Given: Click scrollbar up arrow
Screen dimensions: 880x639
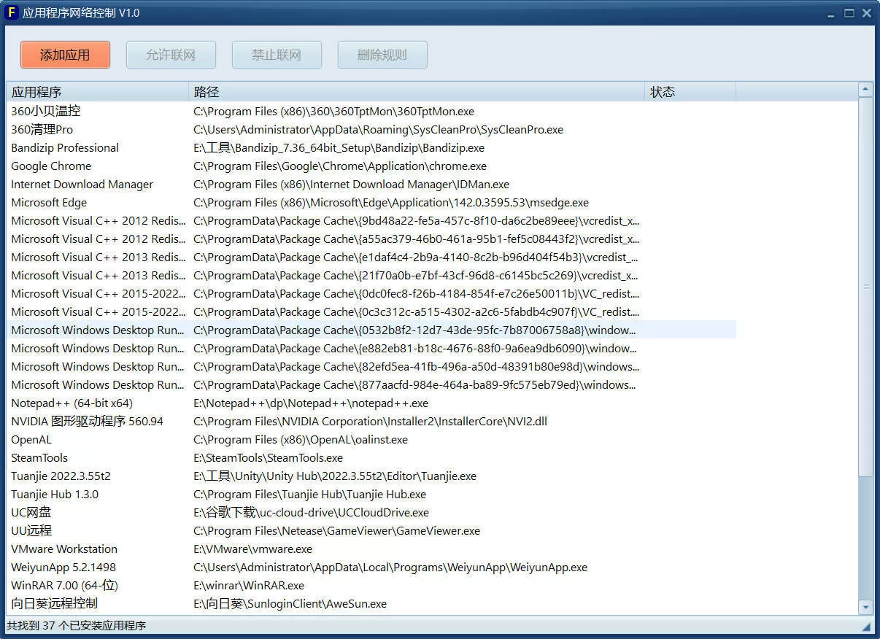Looking at the screenshot, I should pyautogui.click(x=865, y=90).
